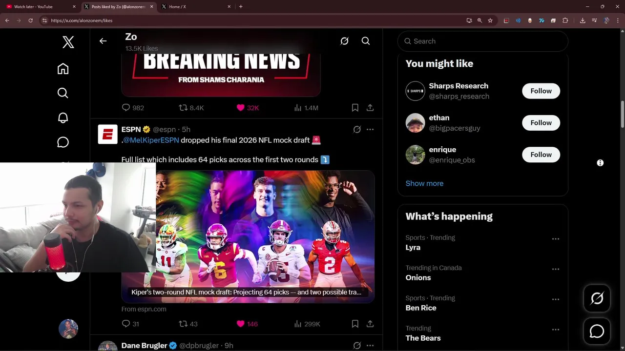Open Notifications bell in sidebar

[x=63, y=117]
